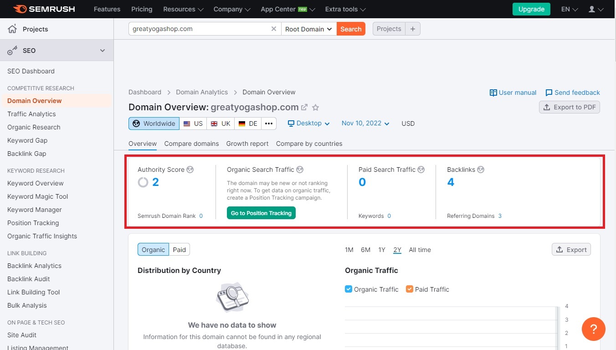Open the Pricing page

(142, 9)
